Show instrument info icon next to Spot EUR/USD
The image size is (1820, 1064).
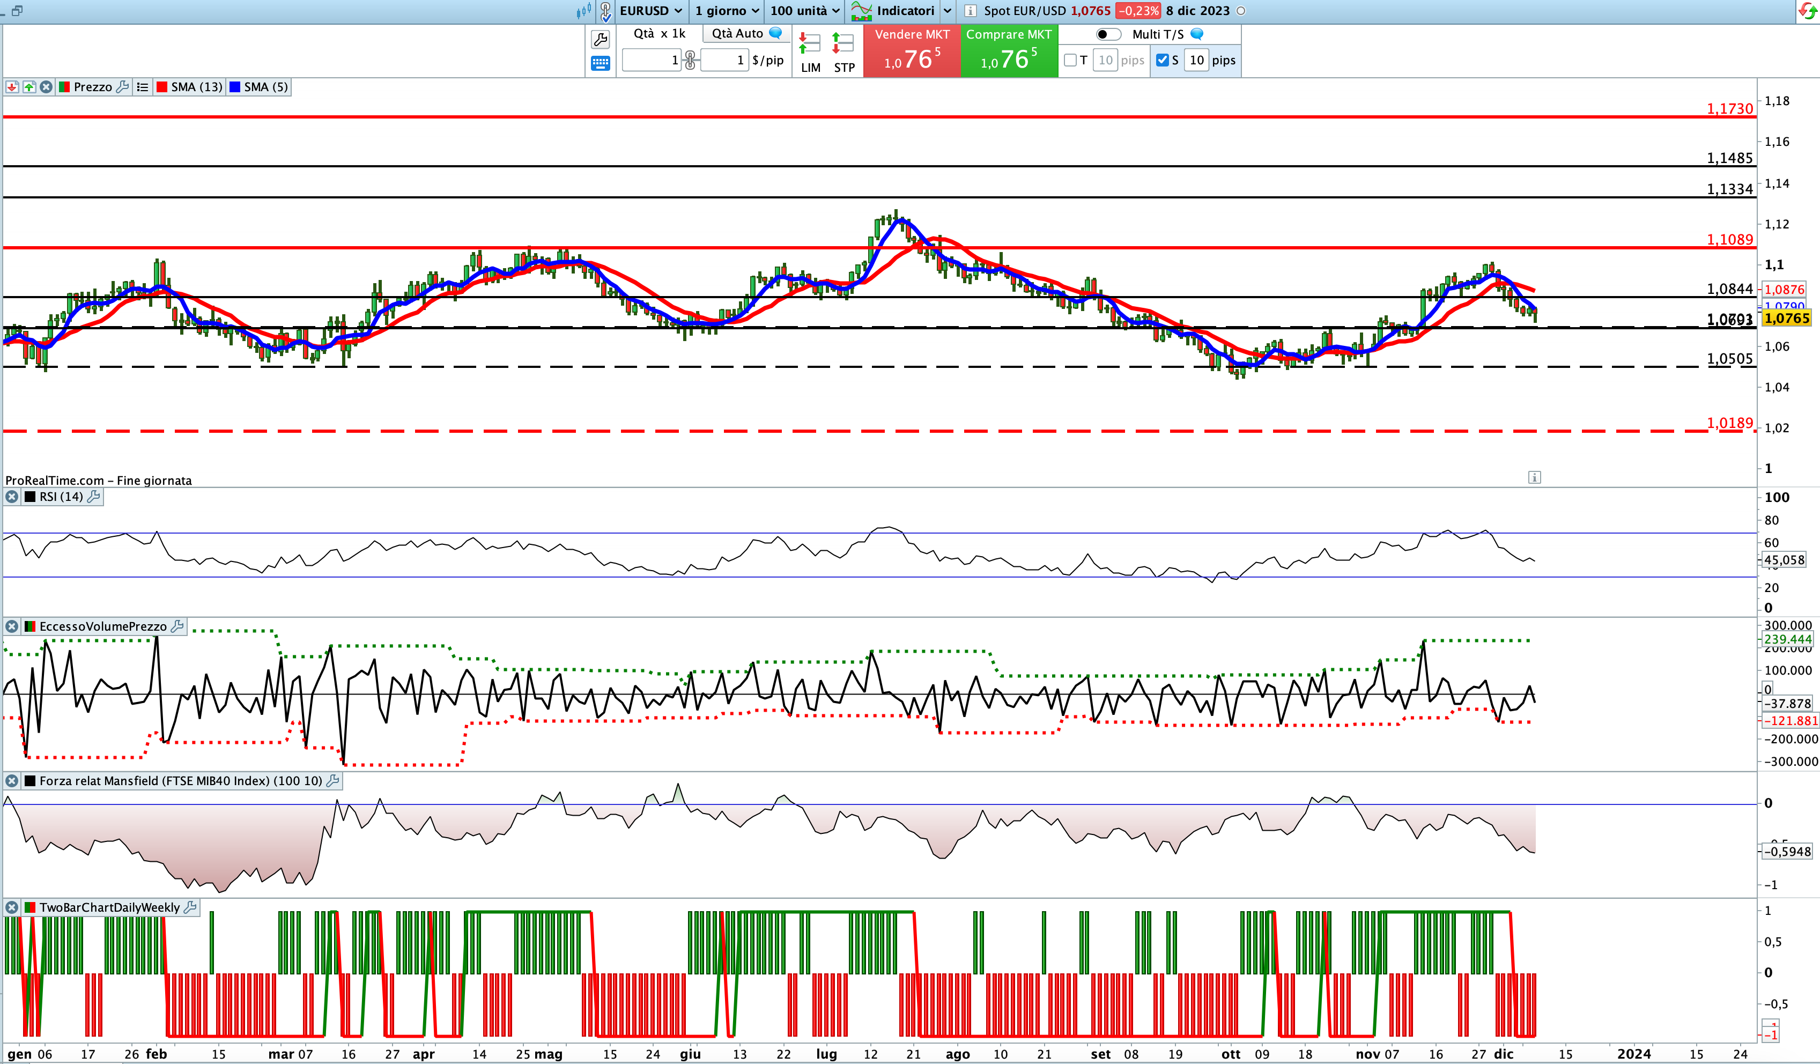coord(971,11)
